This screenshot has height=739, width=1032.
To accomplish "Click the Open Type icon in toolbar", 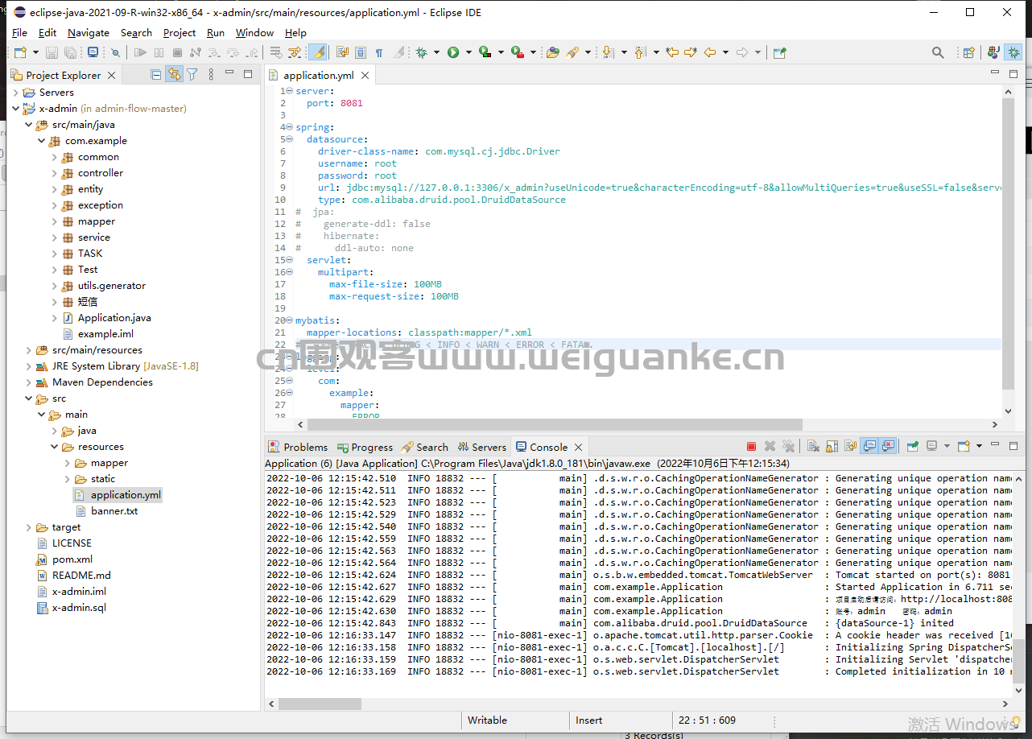I will point(552,52).
